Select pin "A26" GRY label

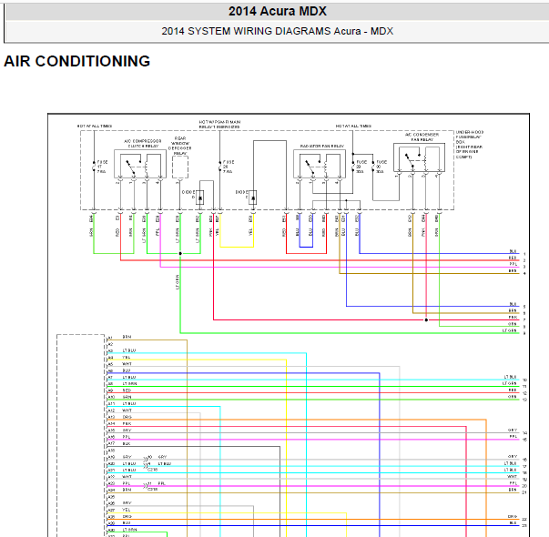[119, 503]
